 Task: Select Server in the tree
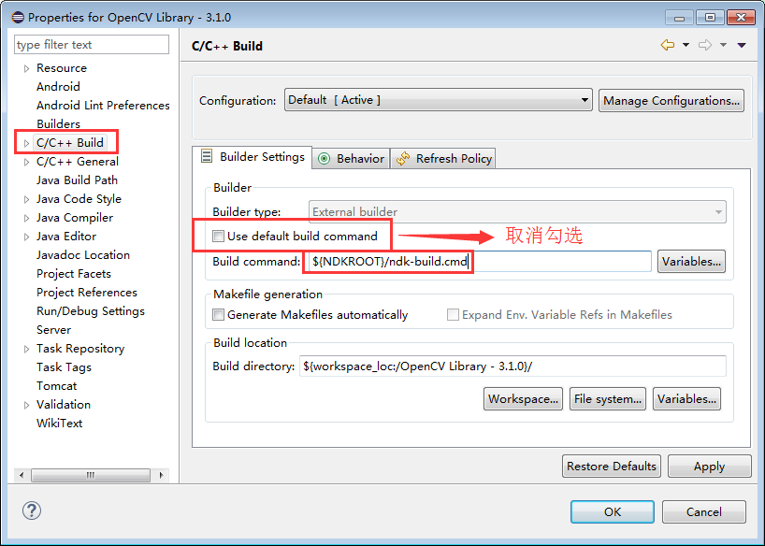[x=53, y=330]
